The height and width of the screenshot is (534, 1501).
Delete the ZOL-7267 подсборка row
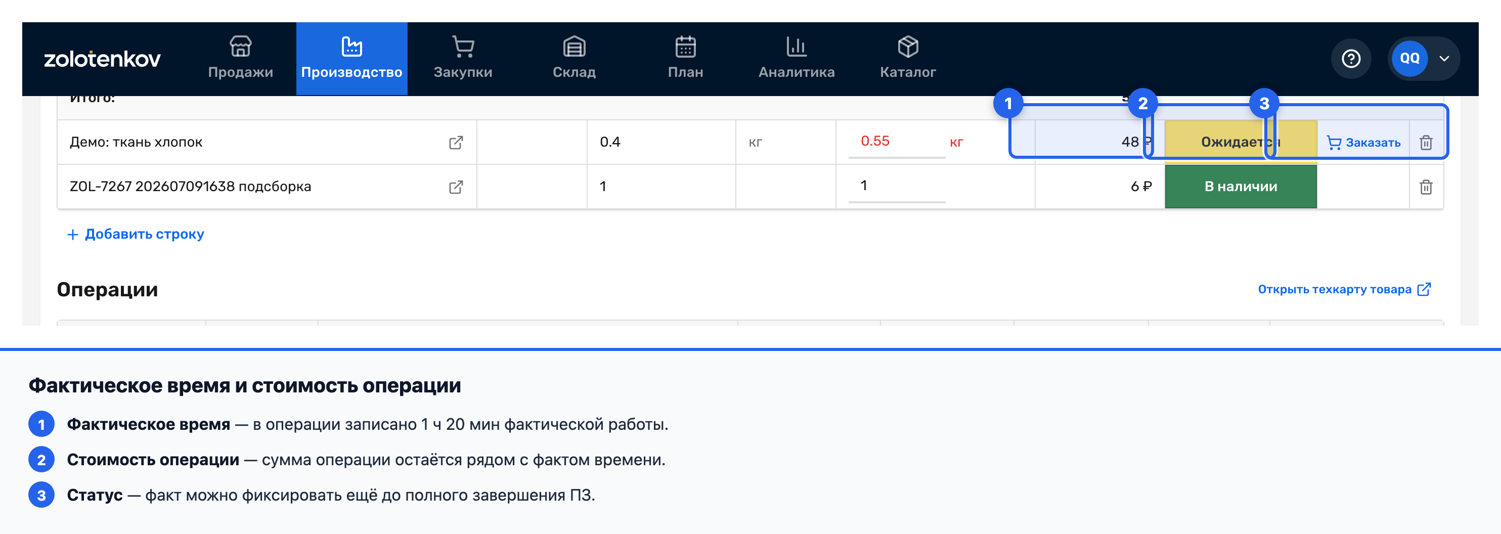pos(1425,187)
